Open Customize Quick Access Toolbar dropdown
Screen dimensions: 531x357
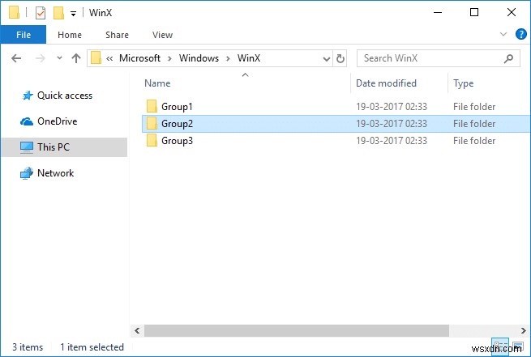(x=73, y=14)
